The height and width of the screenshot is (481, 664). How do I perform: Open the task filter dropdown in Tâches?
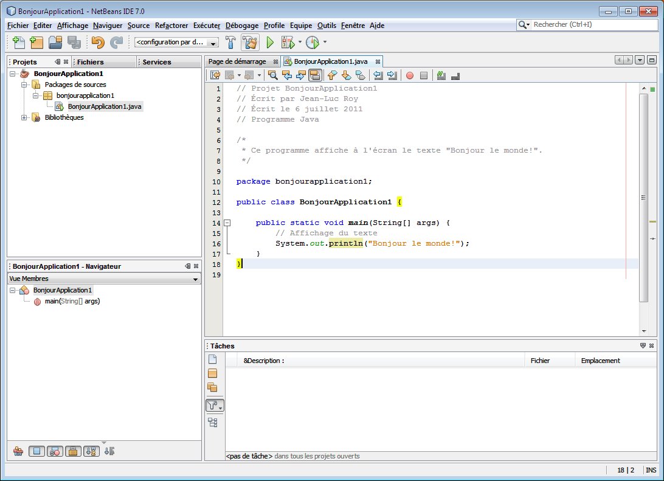215,405
